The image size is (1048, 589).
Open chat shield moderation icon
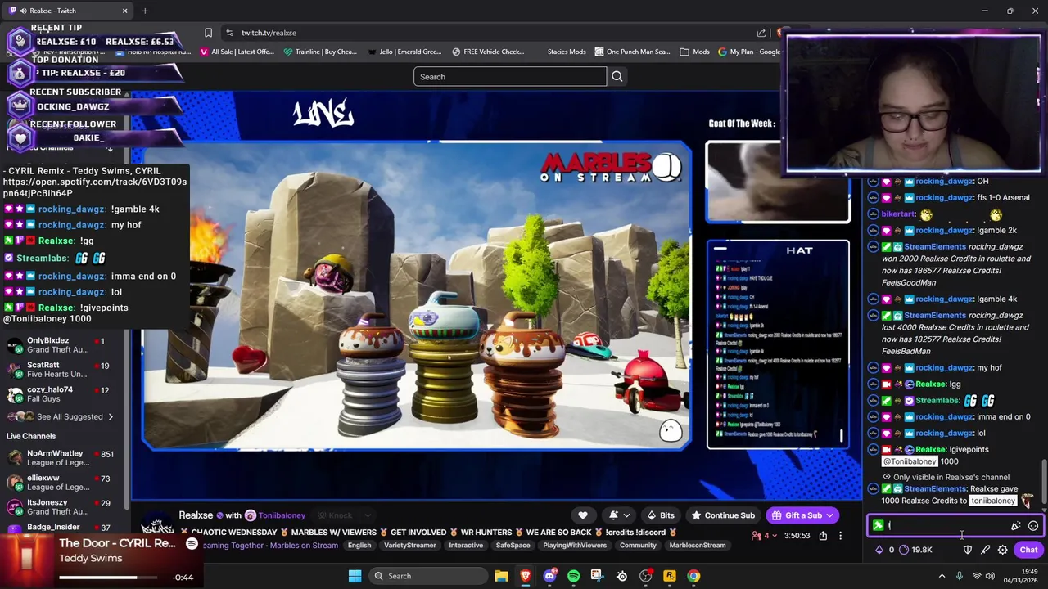click(x=968, y=550)
